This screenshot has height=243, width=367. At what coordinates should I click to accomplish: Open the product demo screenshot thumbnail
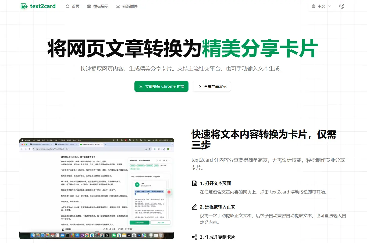(x=97, y=188)
